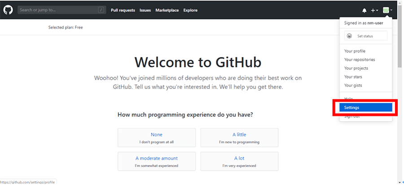Open Your stars from the menu
404x185 pixels.
353,76
